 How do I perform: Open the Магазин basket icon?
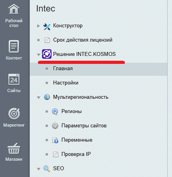pyautogui.click(x=14, y=148)
